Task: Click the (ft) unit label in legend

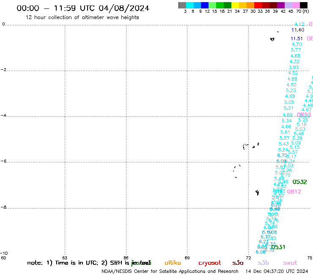Action: tap(306, 11)
